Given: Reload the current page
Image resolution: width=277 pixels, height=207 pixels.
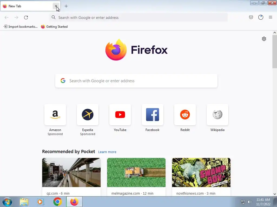Looking at the screenshot, I should pyautogui.click(x=26, y=18).
